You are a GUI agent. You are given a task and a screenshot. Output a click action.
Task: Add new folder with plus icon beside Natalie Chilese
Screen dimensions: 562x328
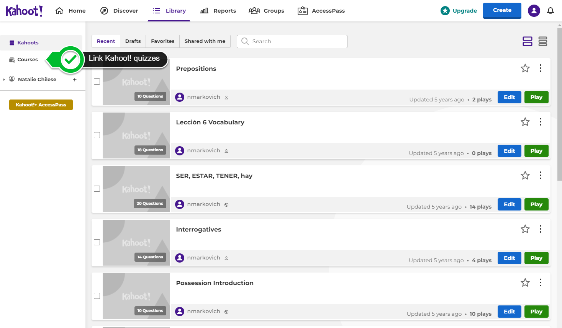coord(75,80)
